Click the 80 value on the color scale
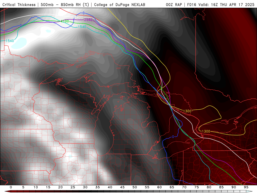The height and width of the screenshot is (193, 257). [x=209, y=187]
